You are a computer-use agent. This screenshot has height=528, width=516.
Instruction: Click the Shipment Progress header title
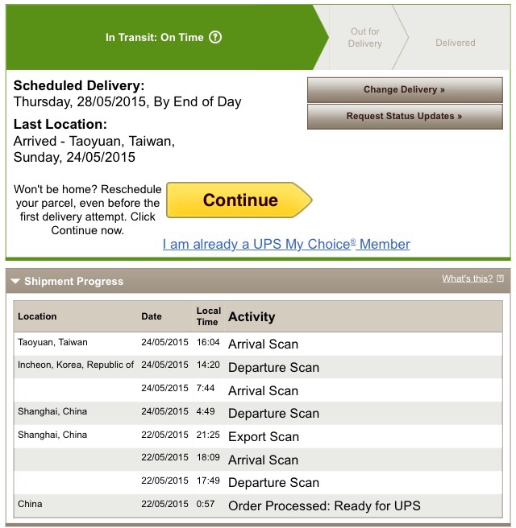74,281
